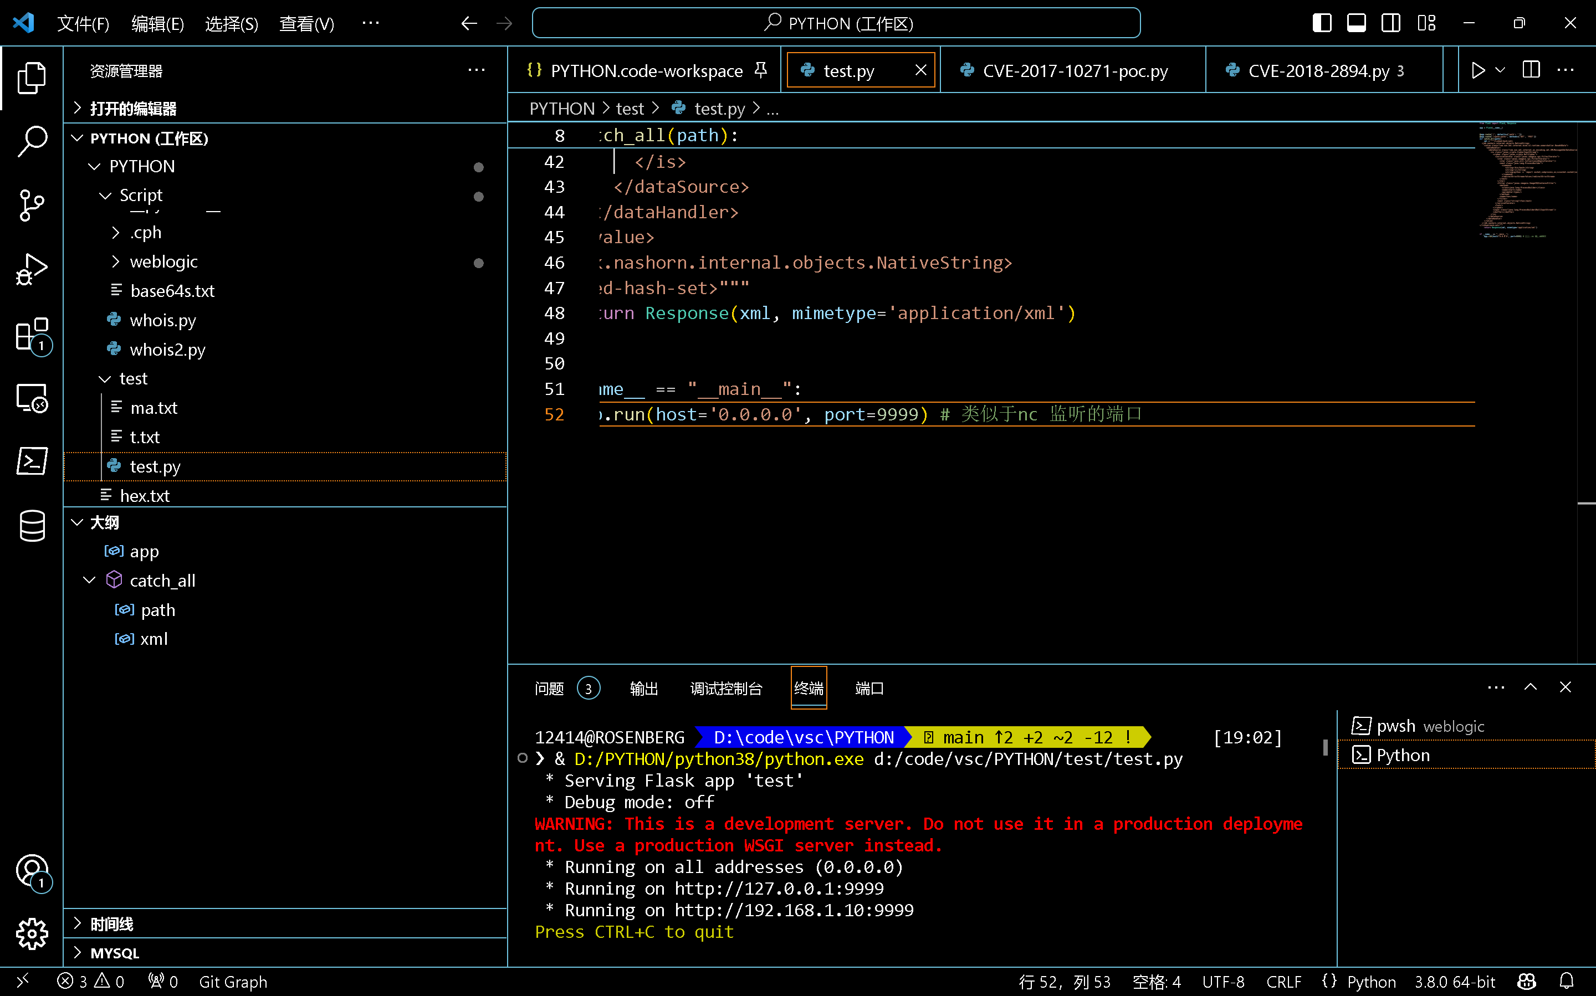Collapse the test folder
The width and height of the screenshot is (1596, 996).
(105, 378)
